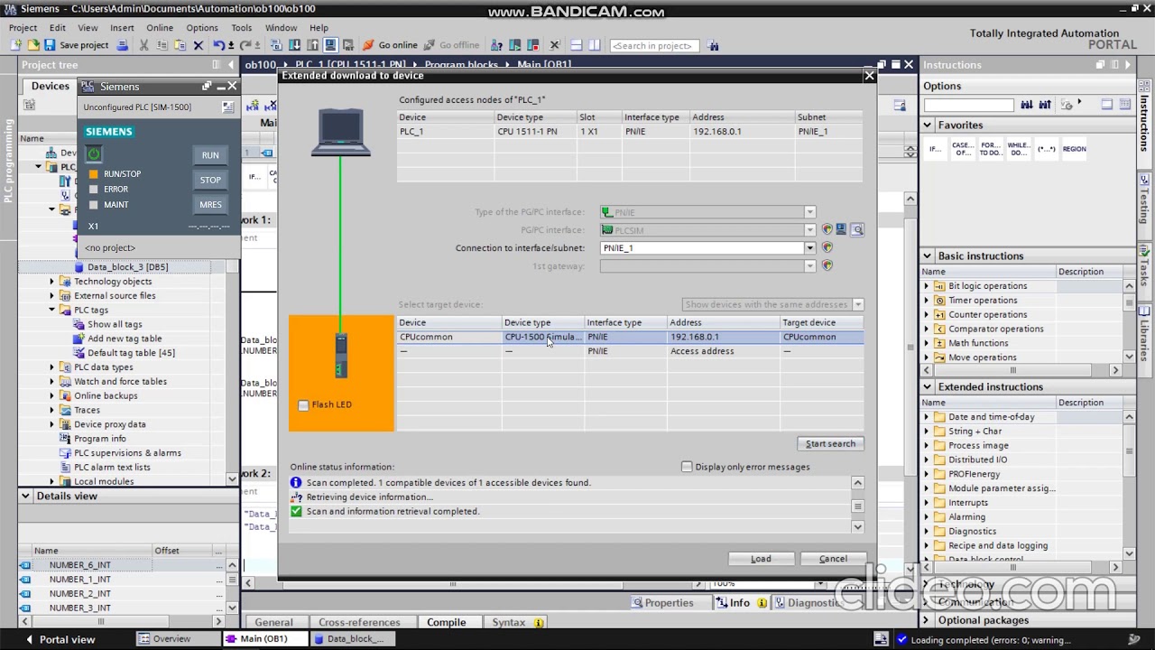Open Main (OB1) taskbar editor button
This screenshot has width=1155, height=650.
263,639
